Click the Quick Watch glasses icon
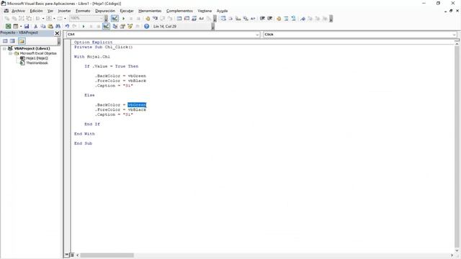This screenshot has width=461, height=259. pos(202,19)
